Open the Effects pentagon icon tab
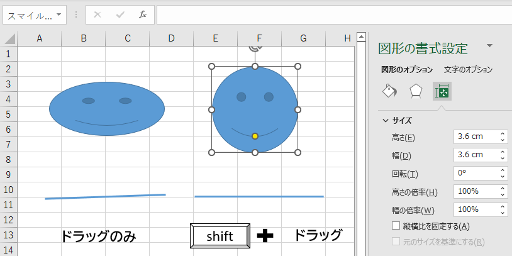This screenshot has height=256, width=512. [415, 92]
